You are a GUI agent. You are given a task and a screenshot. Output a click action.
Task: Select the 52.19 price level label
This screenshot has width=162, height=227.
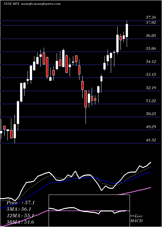151,88
